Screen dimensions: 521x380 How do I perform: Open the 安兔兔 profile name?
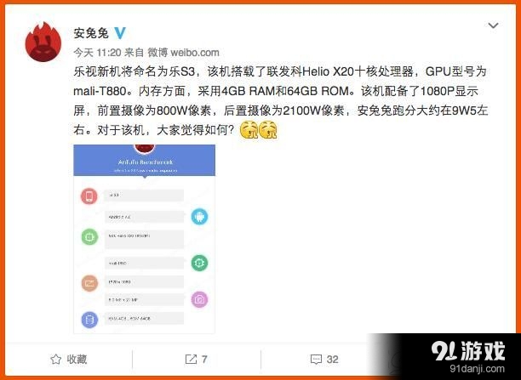click(91, 33)
